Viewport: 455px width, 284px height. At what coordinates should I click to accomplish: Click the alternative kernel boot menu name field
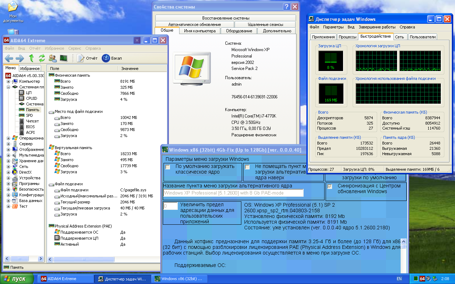point(234,193)
